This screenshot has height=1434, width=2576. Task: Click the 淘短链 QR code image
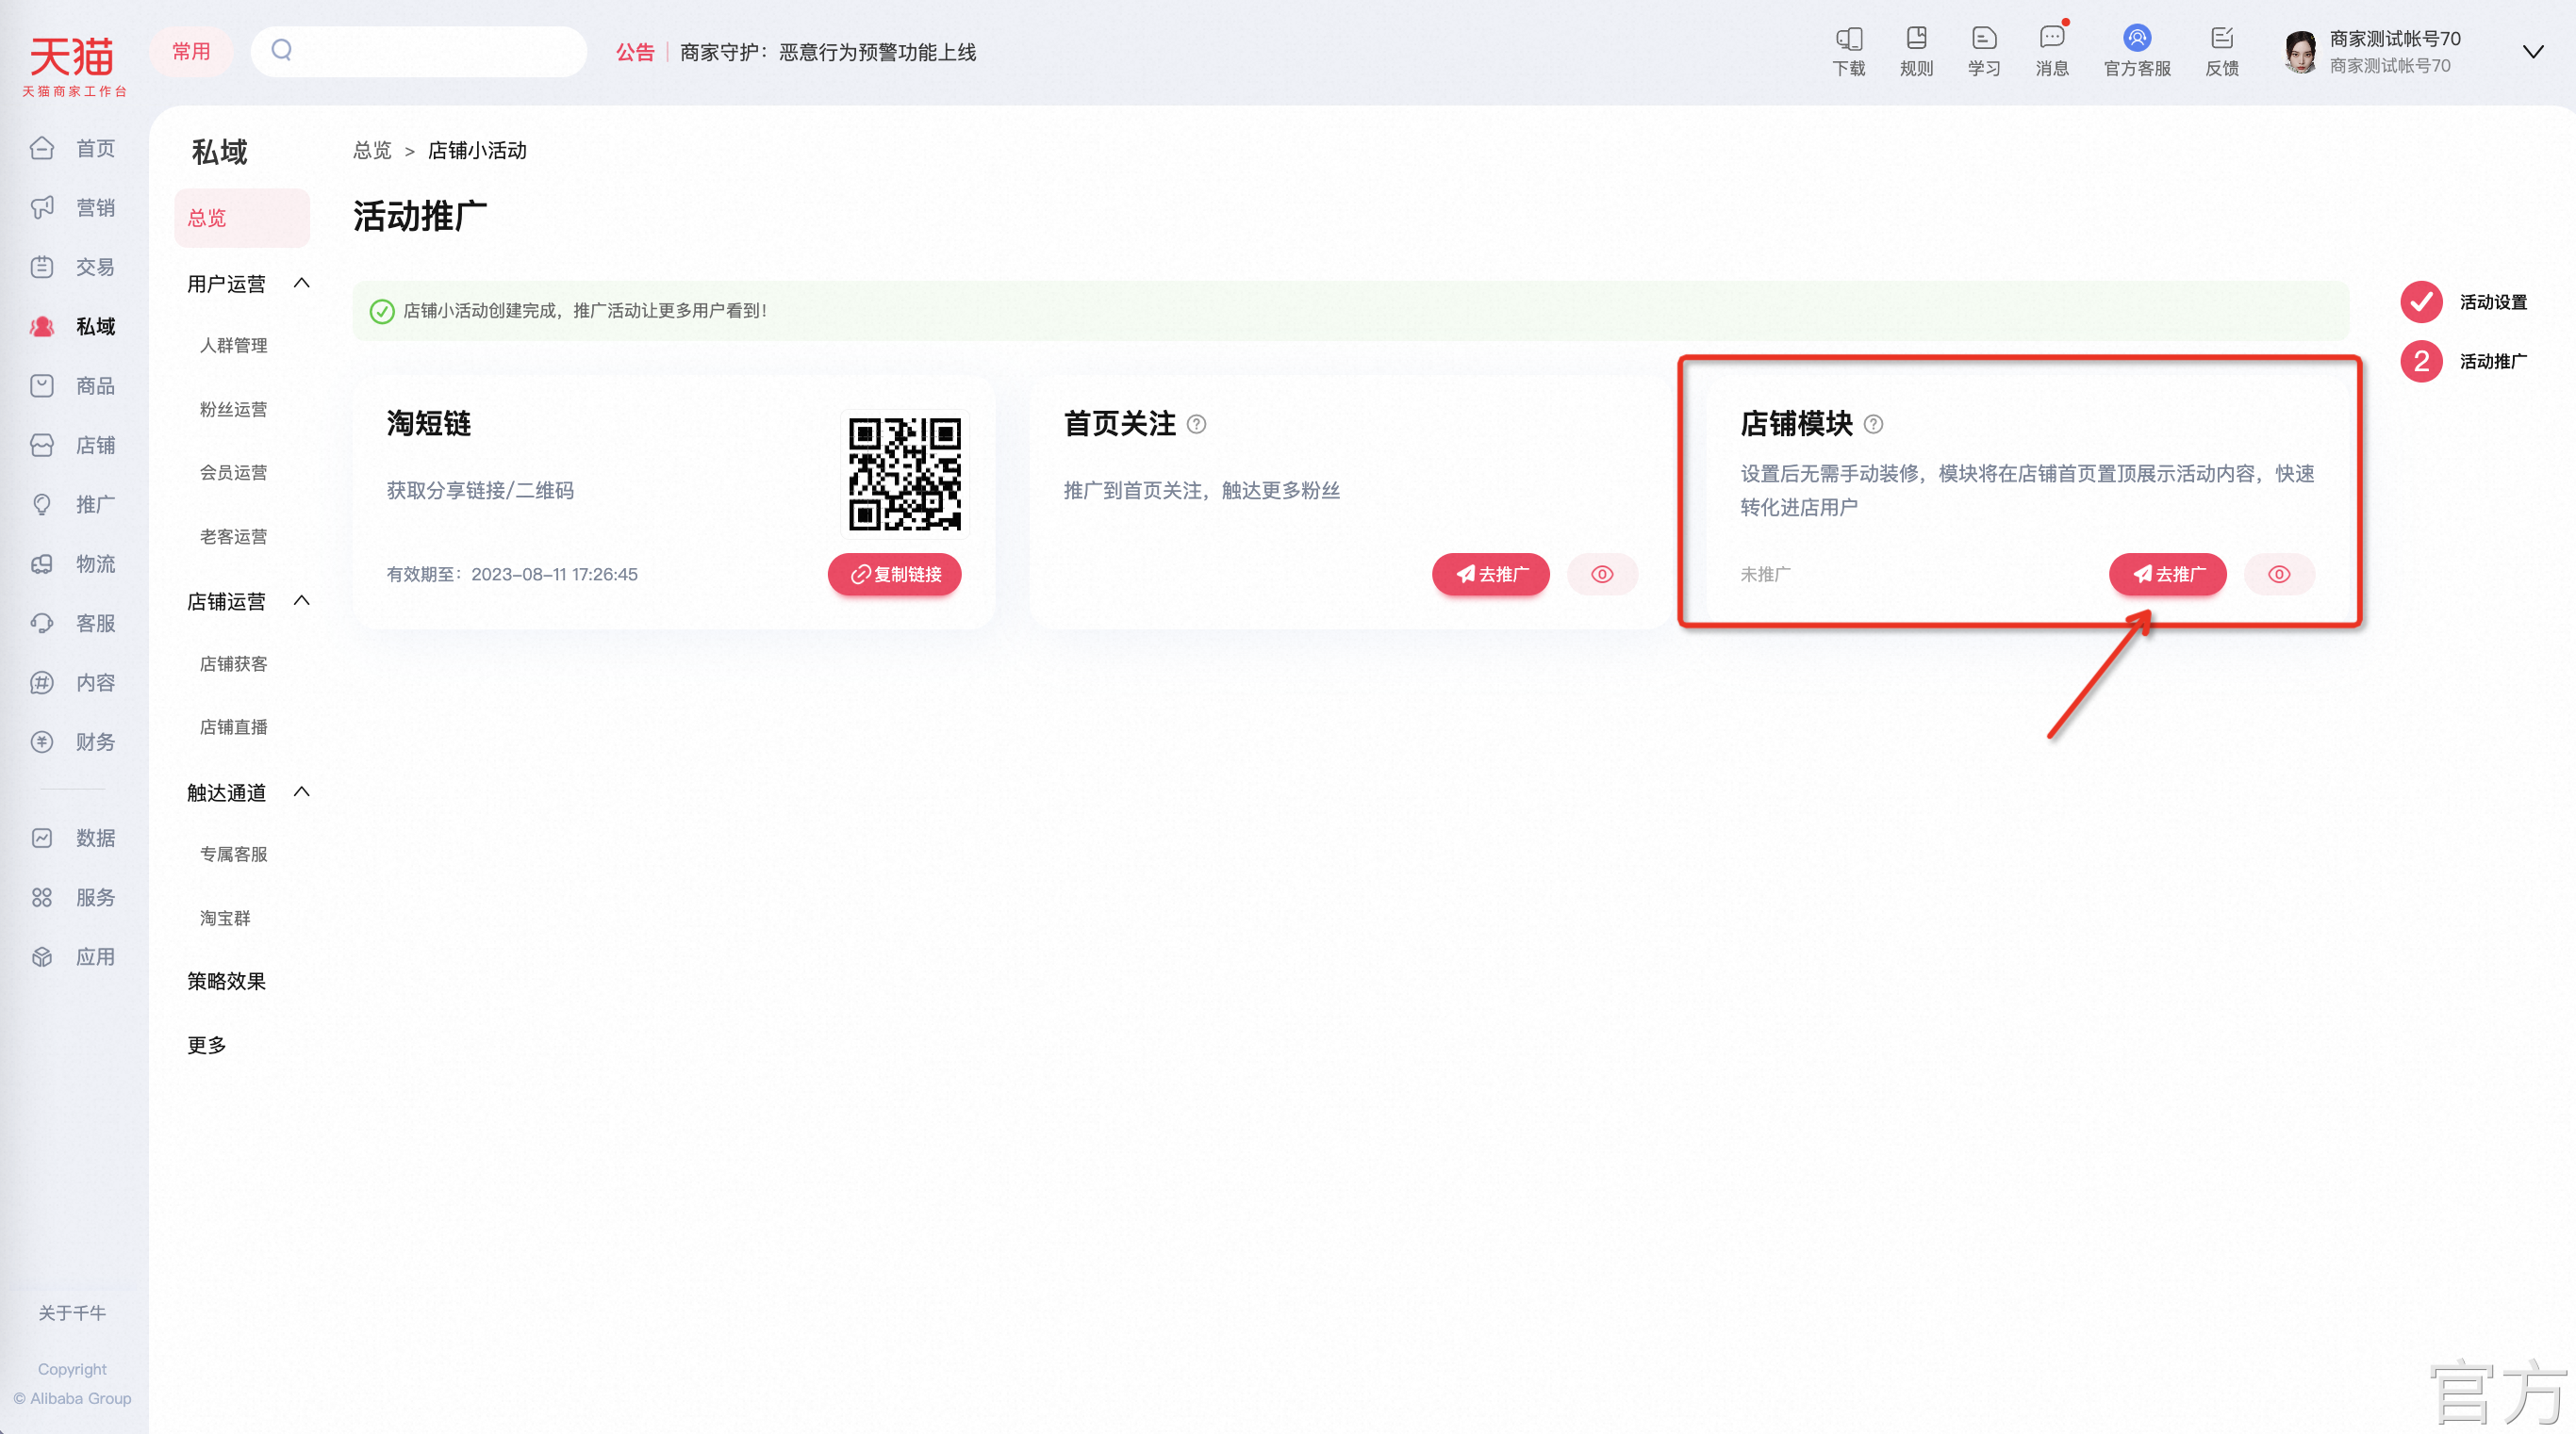point(905,473)
